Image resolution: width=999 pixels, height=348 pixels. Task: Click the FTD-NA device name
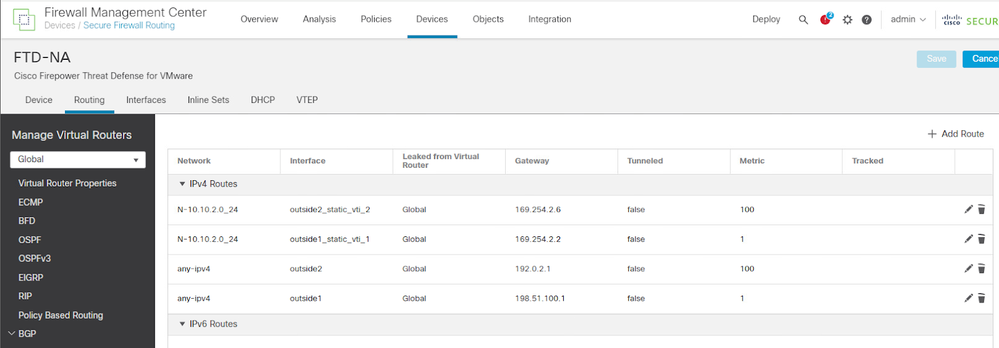coord(42,57)
